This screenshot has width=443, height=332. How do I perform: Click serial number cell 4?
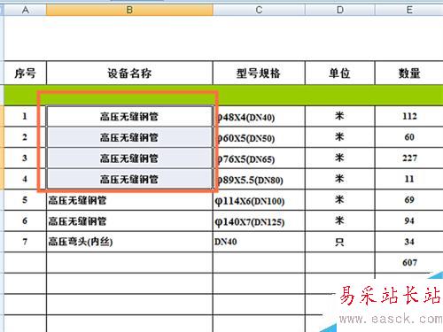pos(25,179)
